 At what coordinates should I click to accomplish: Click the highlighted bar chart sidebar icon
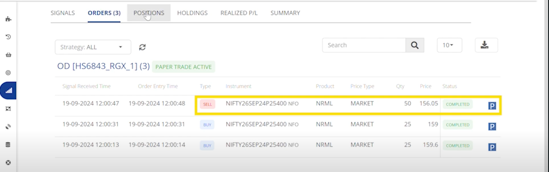(8, 91)
